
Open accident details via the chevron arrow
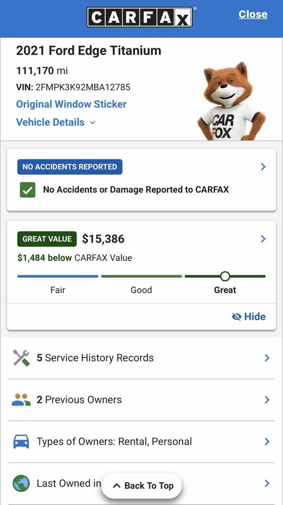pyautogui.click(x=263, y=167)
